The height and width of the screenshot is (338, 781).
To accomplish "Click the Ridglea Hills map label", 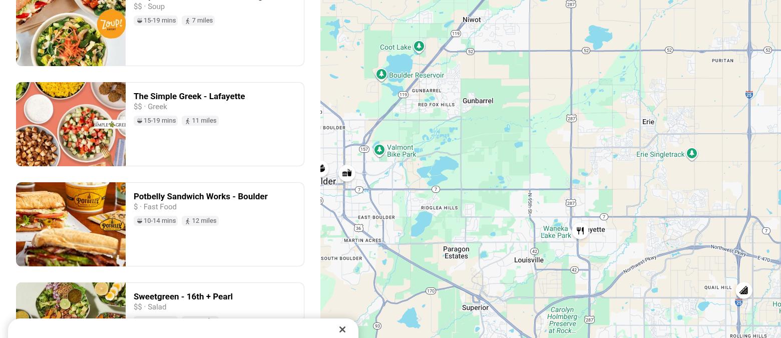I will click(439, 208).
